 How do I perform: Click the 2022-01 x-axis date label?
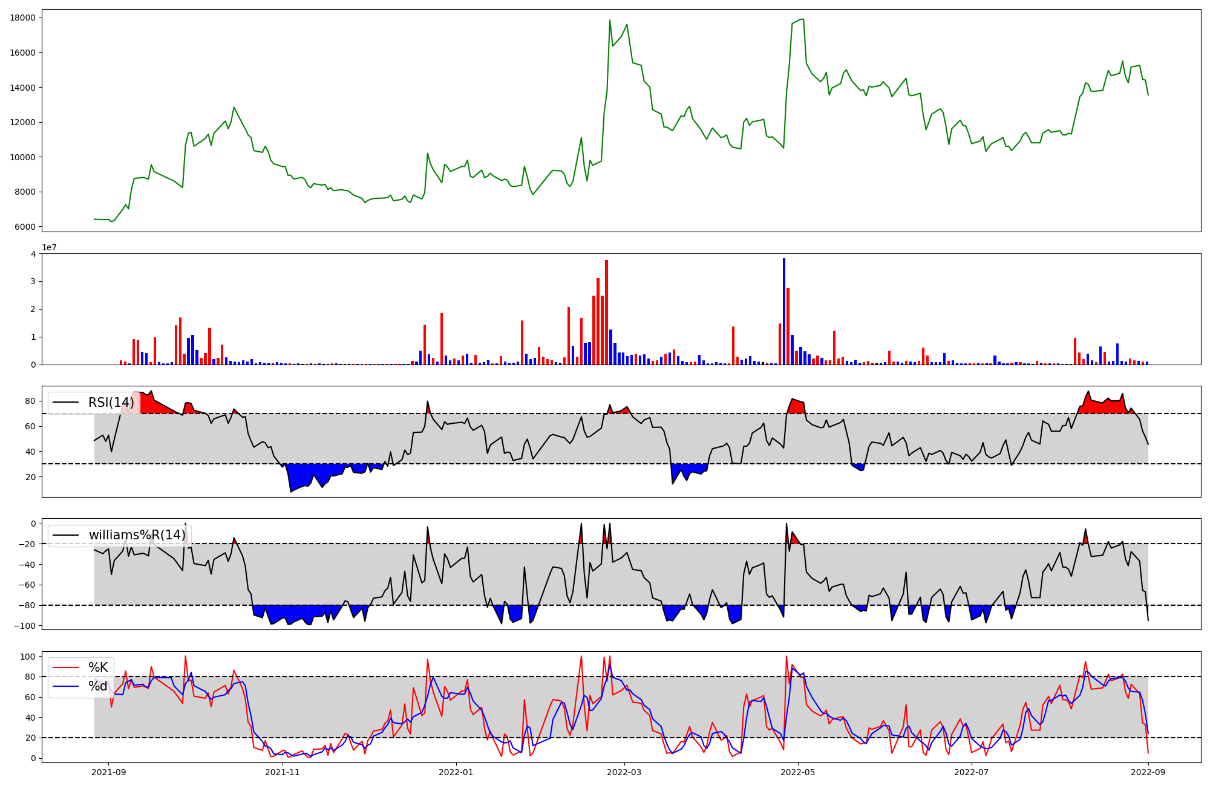(456, 772)
